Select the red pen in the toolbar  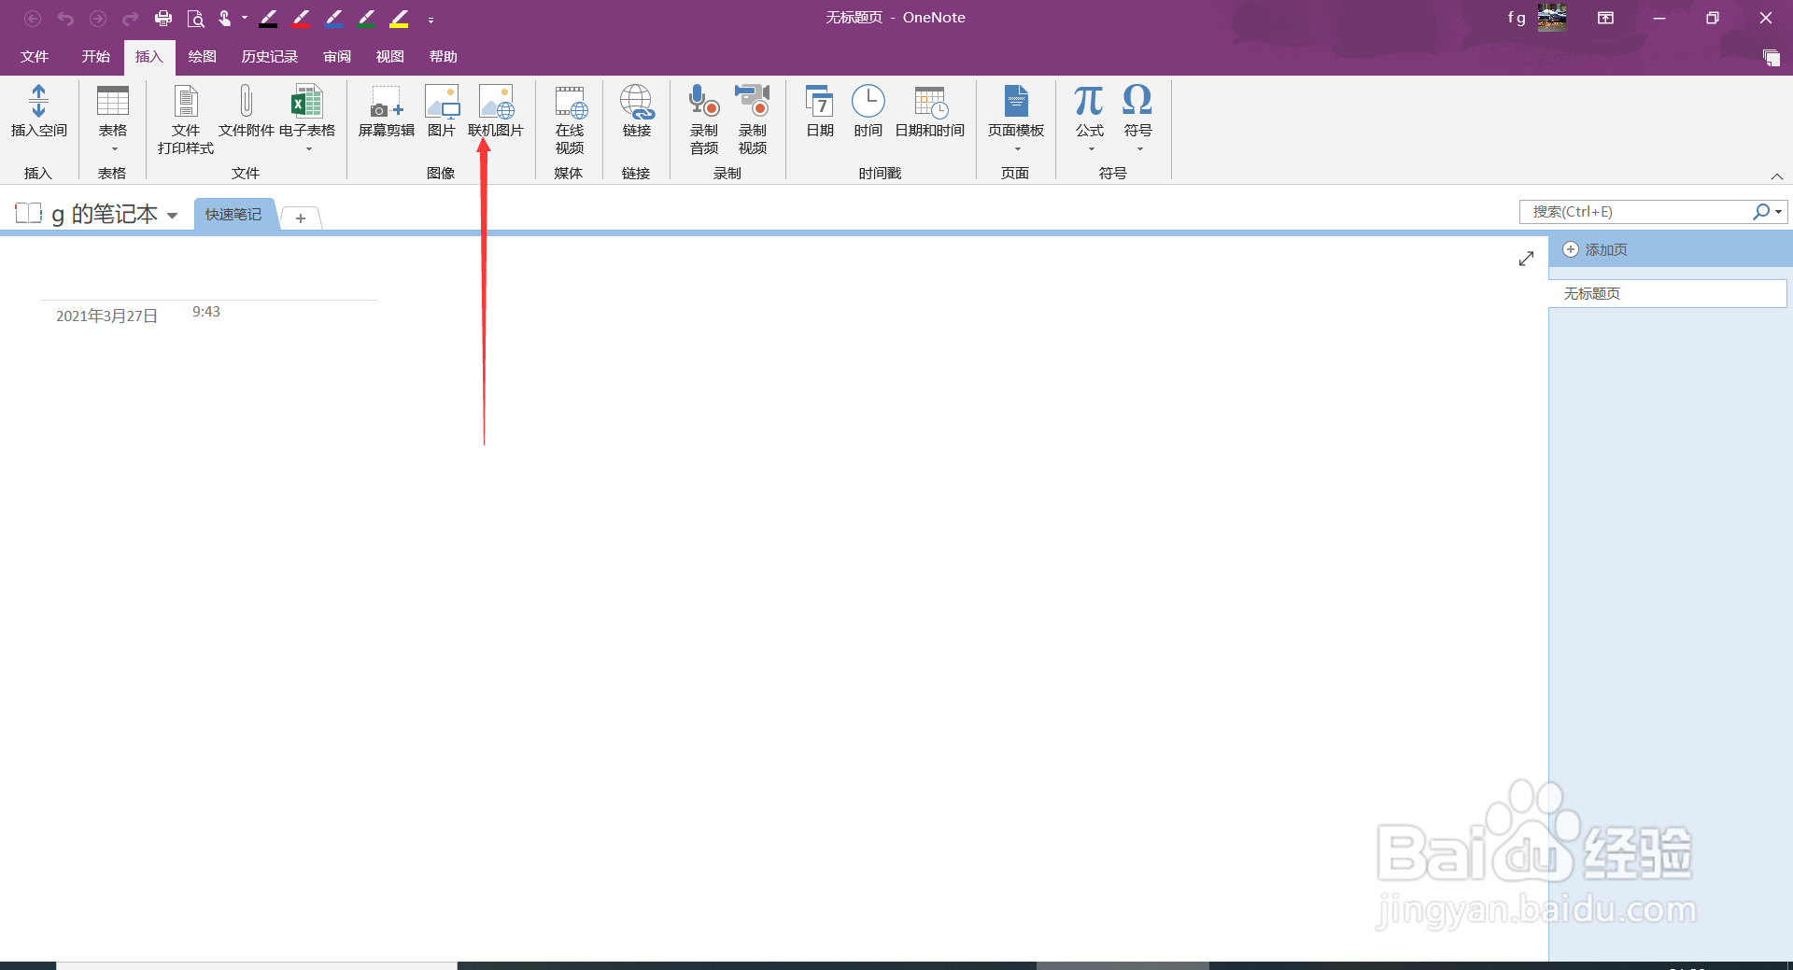click(301, 19)
